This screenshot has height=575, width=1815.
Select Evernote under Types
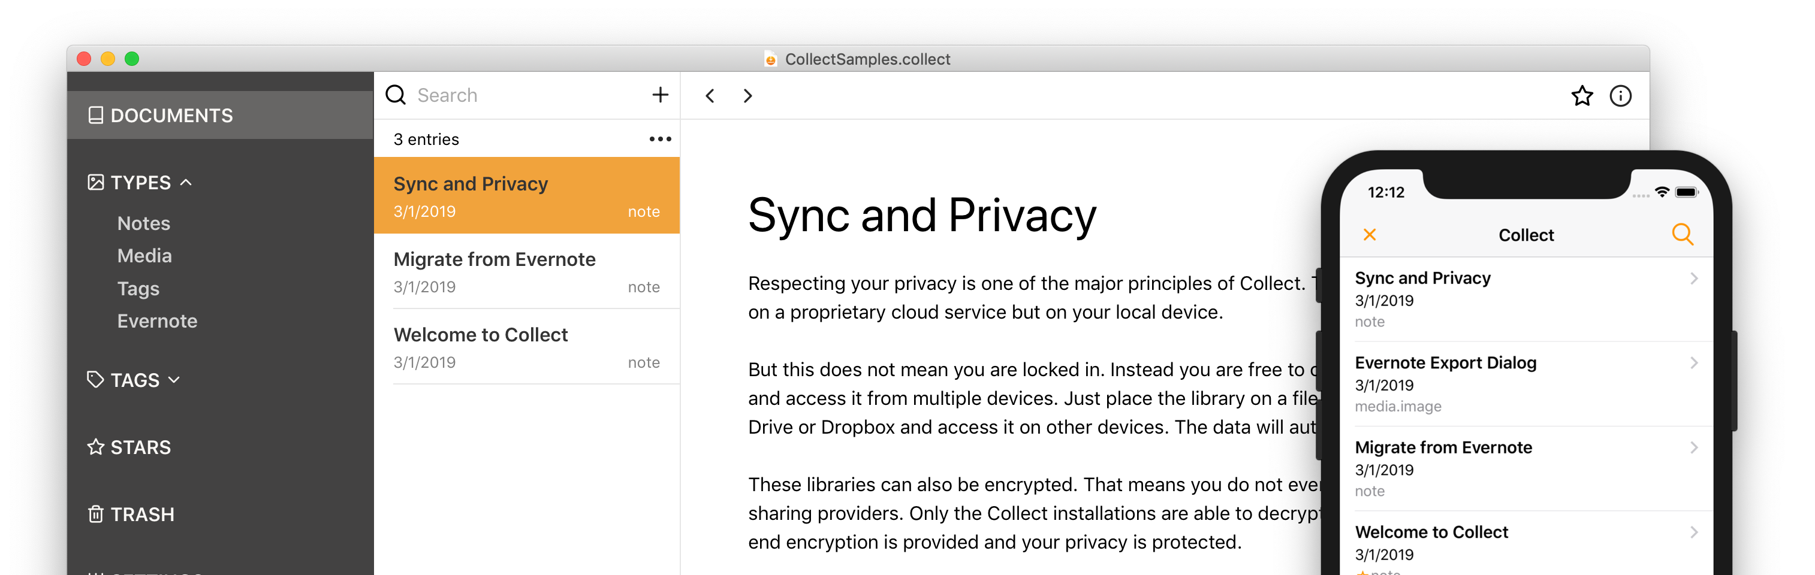157,321
